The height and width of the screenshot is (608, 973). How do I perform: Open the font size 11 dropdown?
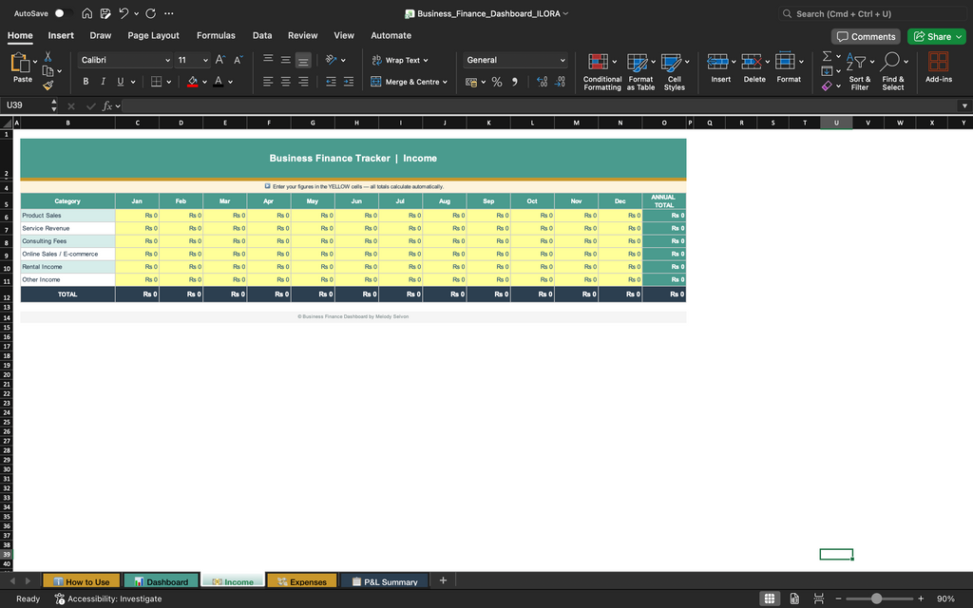coord(205,60)
